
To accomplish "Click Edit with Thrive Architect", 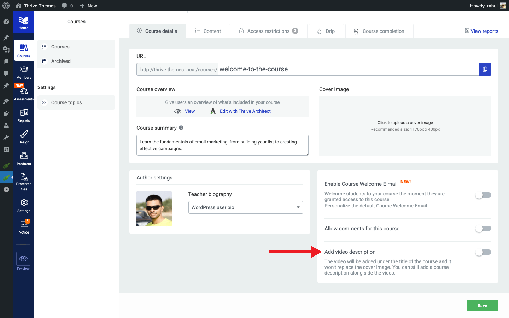I will pos(245,111).
